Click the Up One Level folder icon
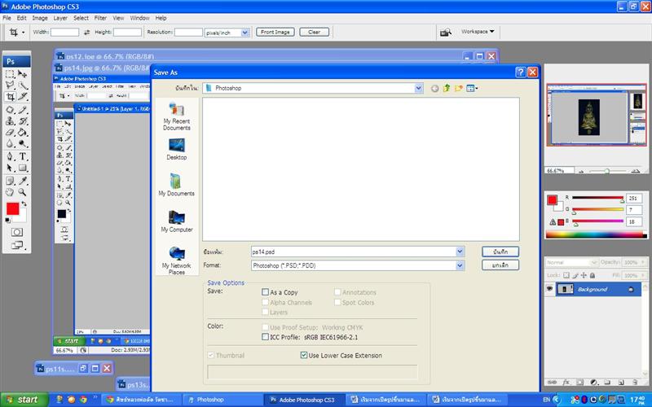Screen dimensions: 652x407 pos(447,88)
